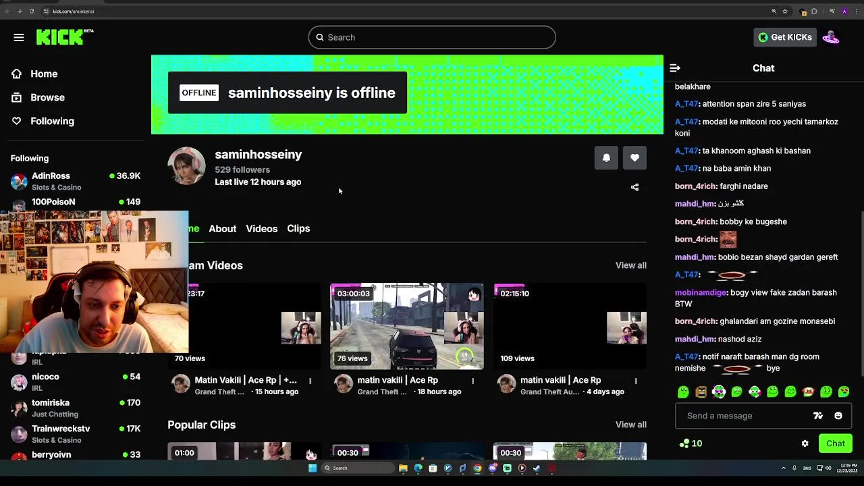864x486 pixels.
Task: Open Steam from taskbar
Action: click(x=537, y=468)
